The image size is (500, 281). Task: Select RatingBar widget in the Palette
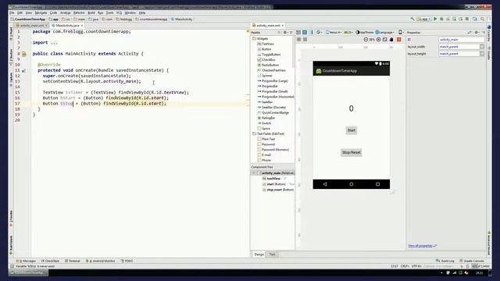[266, 118]
